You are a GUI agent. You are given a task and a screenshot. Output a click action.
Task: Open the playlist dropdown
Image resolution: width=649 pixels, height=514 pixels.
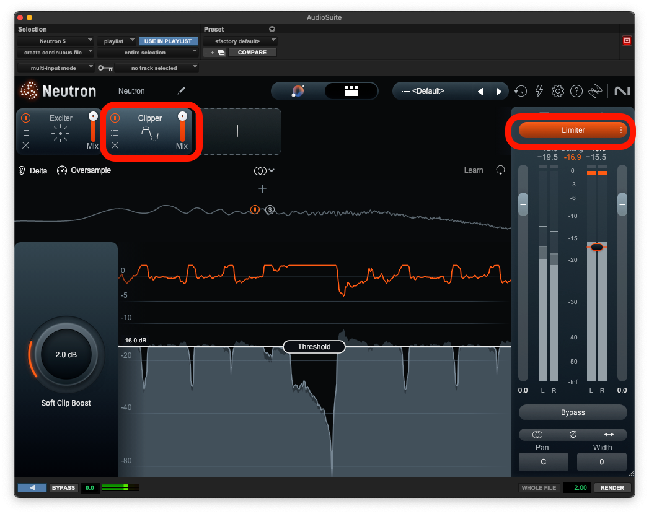coord(117,41)
